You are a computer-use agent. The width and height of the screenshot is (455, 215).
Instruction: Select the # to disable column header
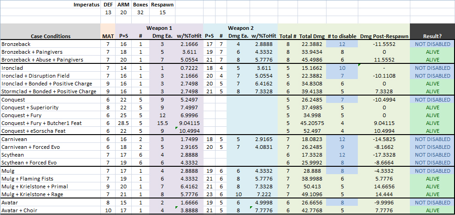click(342, 36)
